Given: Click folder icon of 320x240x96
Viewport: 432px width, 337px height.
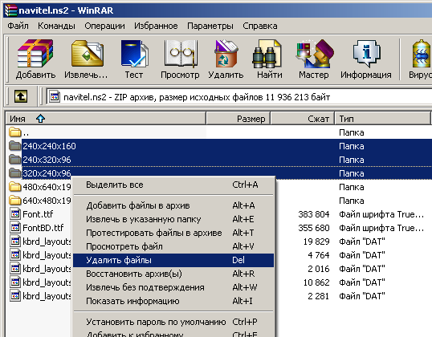Looking at the screenshot, I should pos(15,173).
